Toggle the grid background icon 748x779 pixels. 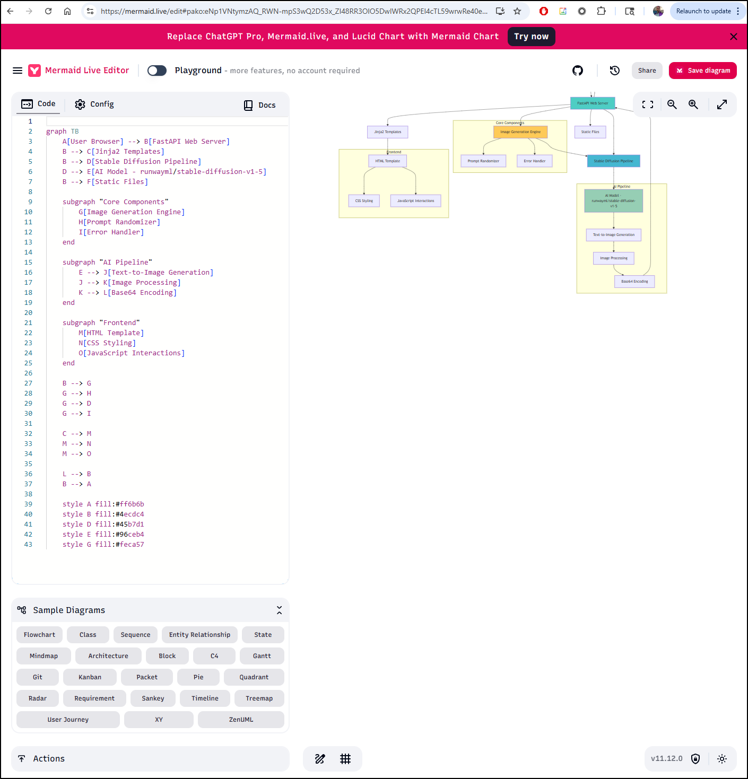(345, 759)
